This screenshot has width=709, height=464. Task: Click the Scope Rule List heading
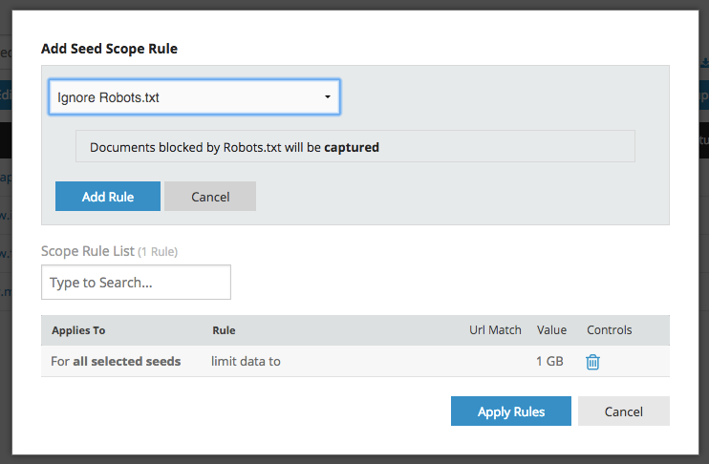(x=87, y=251)
